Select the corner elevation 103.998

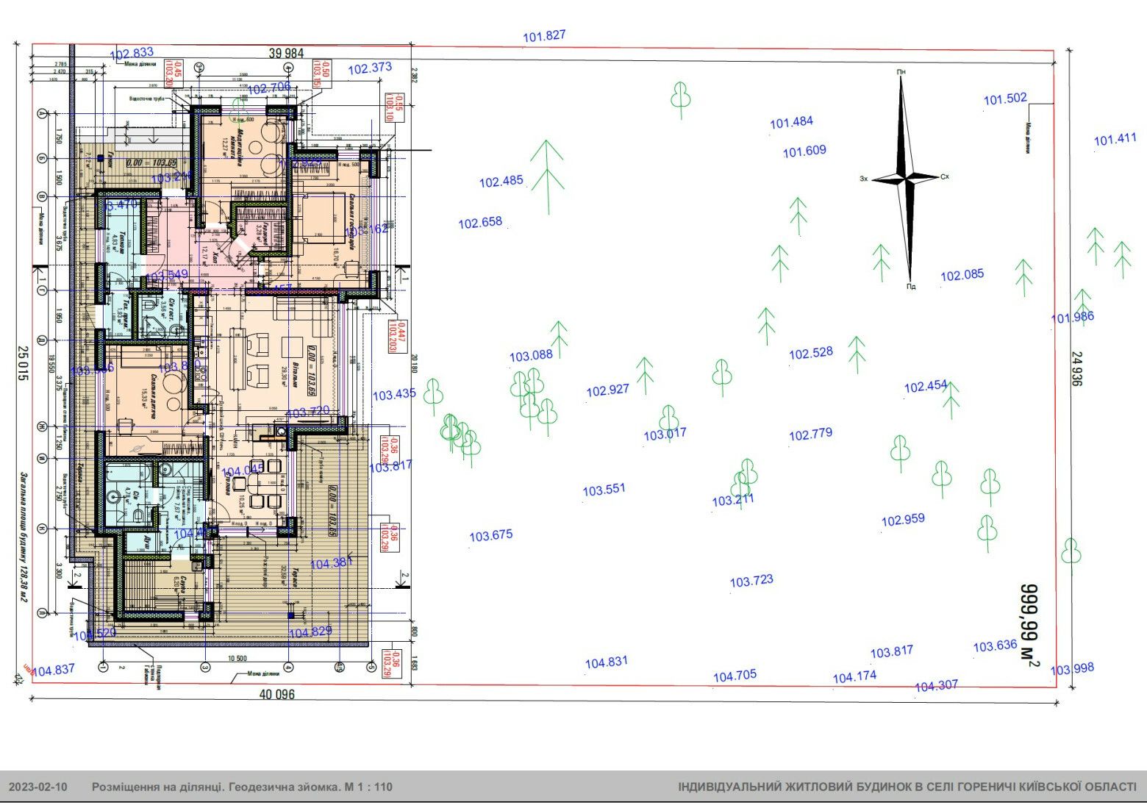pyautogui.click(x=1072, y=668)
